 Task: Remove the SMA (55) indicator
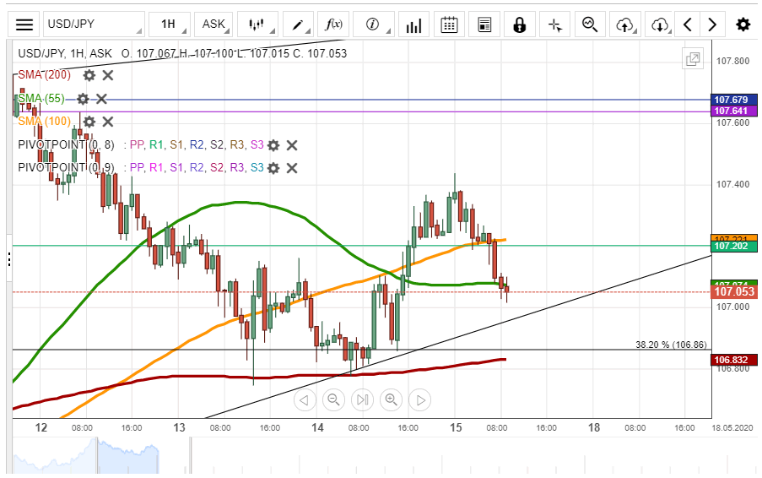coord(101,99)
